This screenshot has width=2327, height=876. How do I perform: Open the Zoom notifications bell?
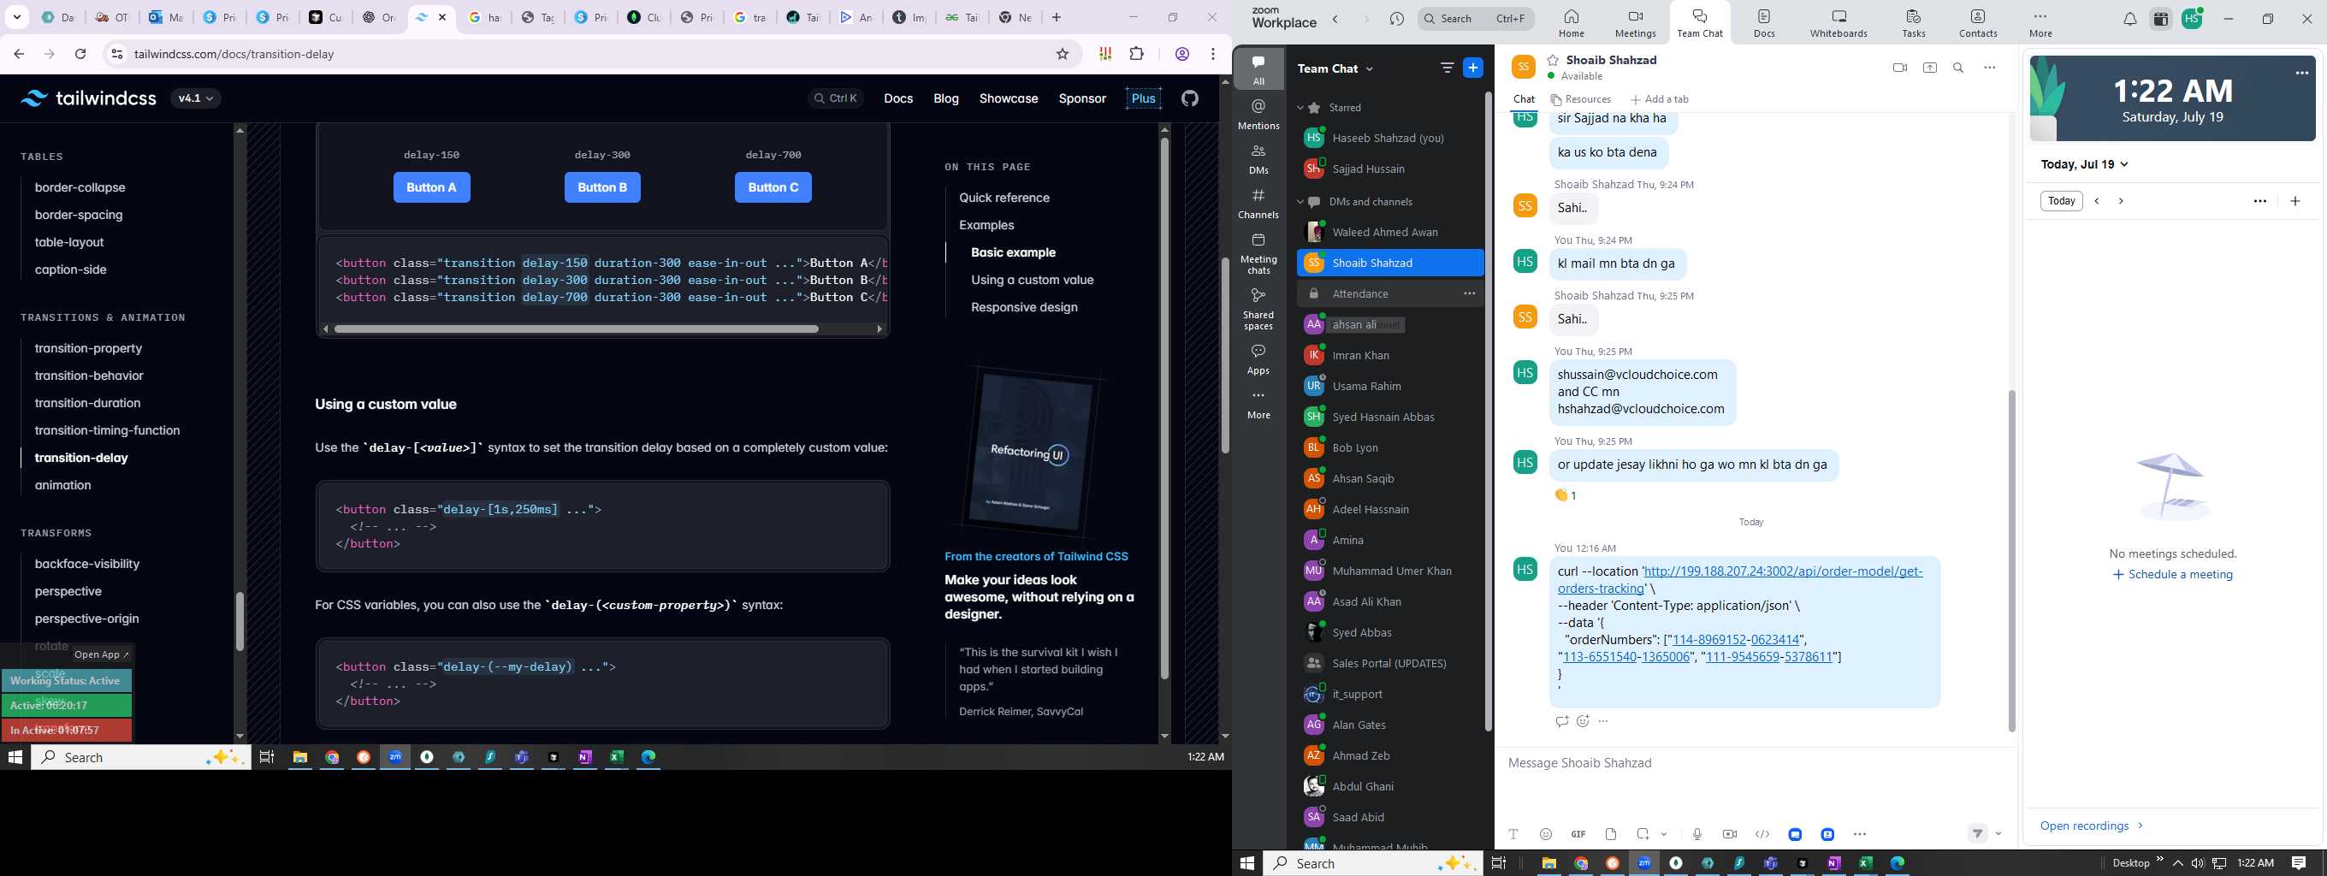[x=2130, y=19]
